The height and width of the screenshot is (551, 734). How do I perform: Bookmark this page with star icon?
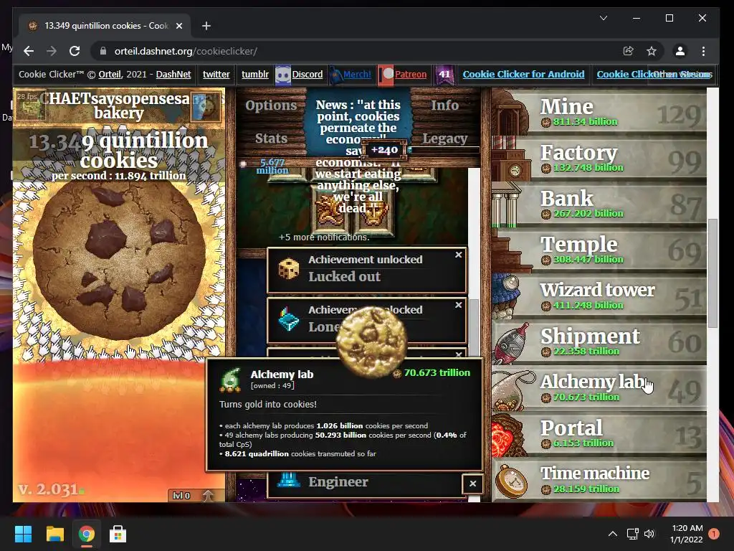click(x=651, y=51)
